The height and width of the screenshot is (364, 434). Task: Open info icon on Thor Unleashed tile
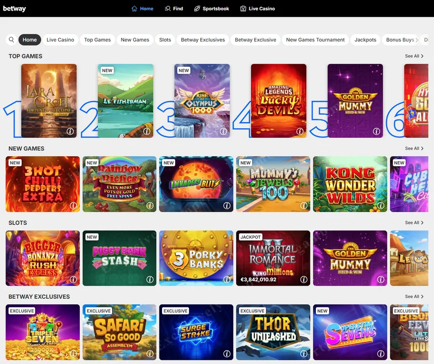pyautogui.click(x=303, y=353)
